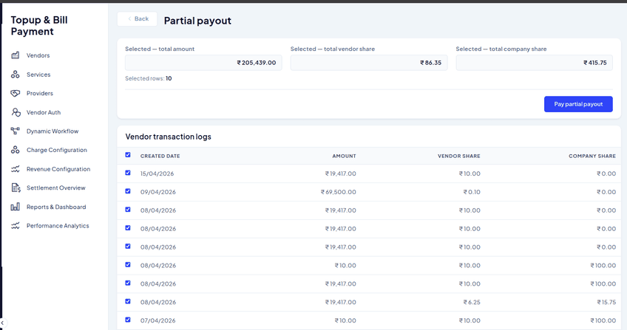Screen dimensions: 627x330
Task: Click the CREATED DATE column header
Action: [x=160, y=156]
